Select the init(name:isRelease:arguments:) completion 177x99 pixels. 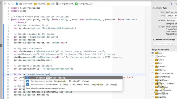74,84
